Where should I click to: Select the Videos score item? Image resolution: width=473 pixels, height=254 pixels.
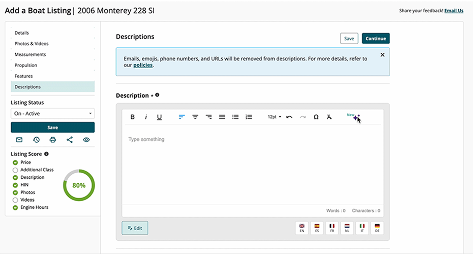pos(27,200)
